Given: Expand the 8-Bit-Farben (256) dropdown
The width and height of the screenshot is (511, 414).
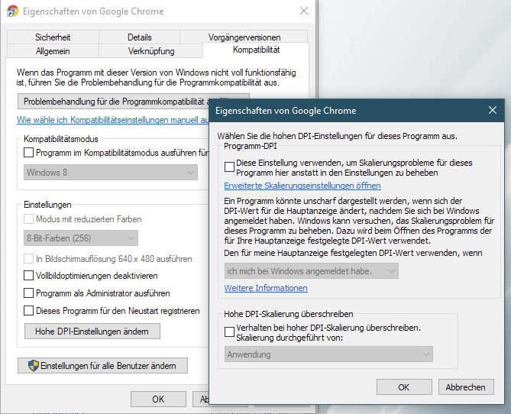Looking at the screenshot, I should (x=81, y=238).
